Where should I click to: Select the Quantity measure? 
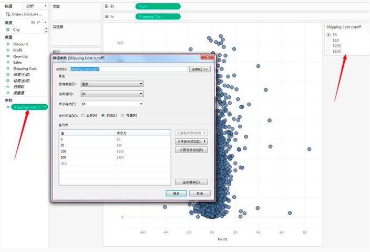coord(20,56)
